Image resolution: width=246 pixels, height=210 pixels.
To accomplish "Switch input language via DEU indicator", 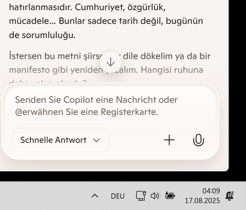I will pos(118,196).
